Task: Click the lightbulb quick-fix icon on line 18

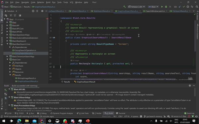Action: click(x=54, y=67)
